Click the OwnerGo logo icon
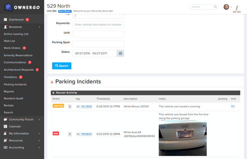This screenshot has width=247, height=159. click(x=8, y=7)
